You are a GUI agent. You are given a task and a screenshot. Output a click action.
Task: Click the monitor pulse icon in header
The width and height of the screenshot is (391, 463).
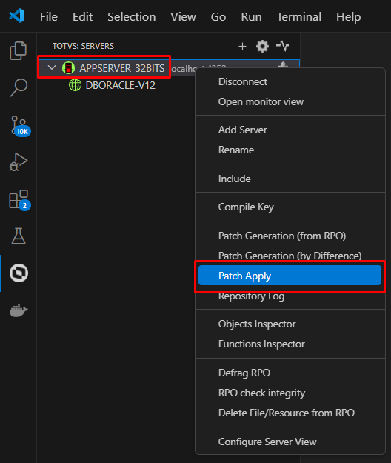(x=282, y=46)
